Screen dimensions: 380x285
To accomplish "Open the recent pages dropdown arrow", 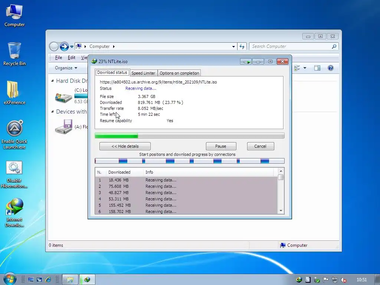I will pyautogui.click(x=72, y=46).
